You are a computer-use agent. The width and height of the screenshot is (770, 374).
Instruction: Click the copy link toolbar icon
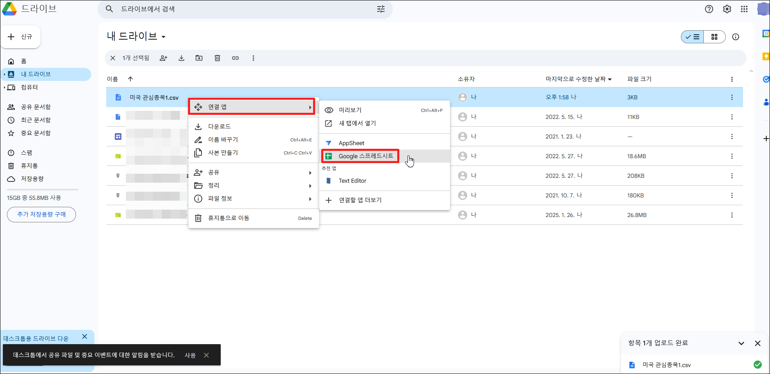[x=235, y=58]
